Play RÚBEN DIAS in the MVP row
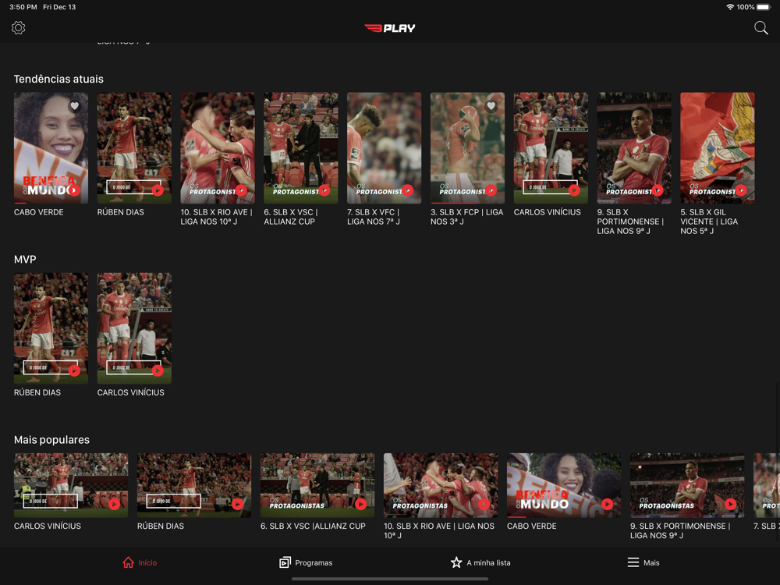 click(74, 370)
